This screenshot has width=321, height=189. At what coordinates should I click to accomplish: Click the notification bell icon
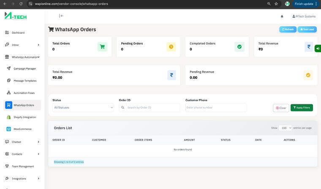(282, 16)
